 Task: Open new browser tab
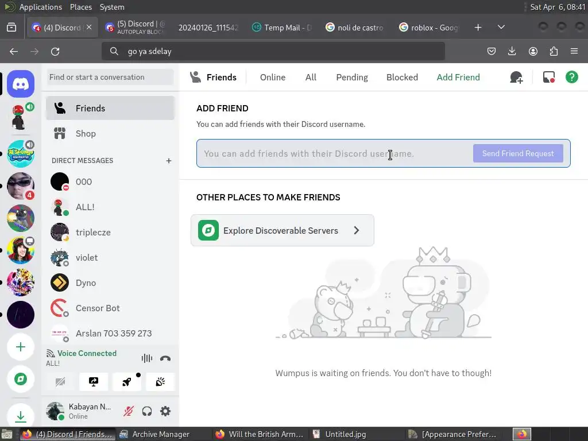pos(478,28)
